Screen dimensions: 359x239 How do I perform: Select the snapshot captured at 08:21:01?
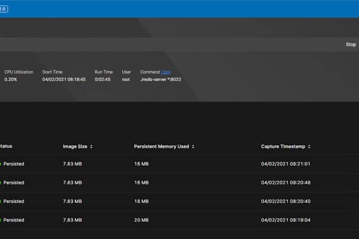[179, 164]
